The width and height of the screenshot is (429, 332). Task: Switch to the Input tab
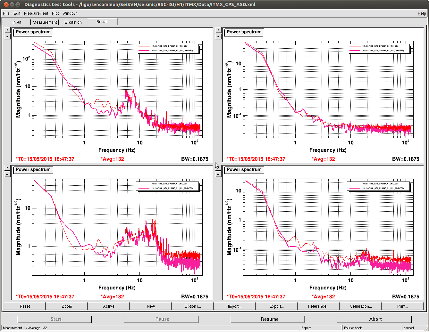click(17, 22)
